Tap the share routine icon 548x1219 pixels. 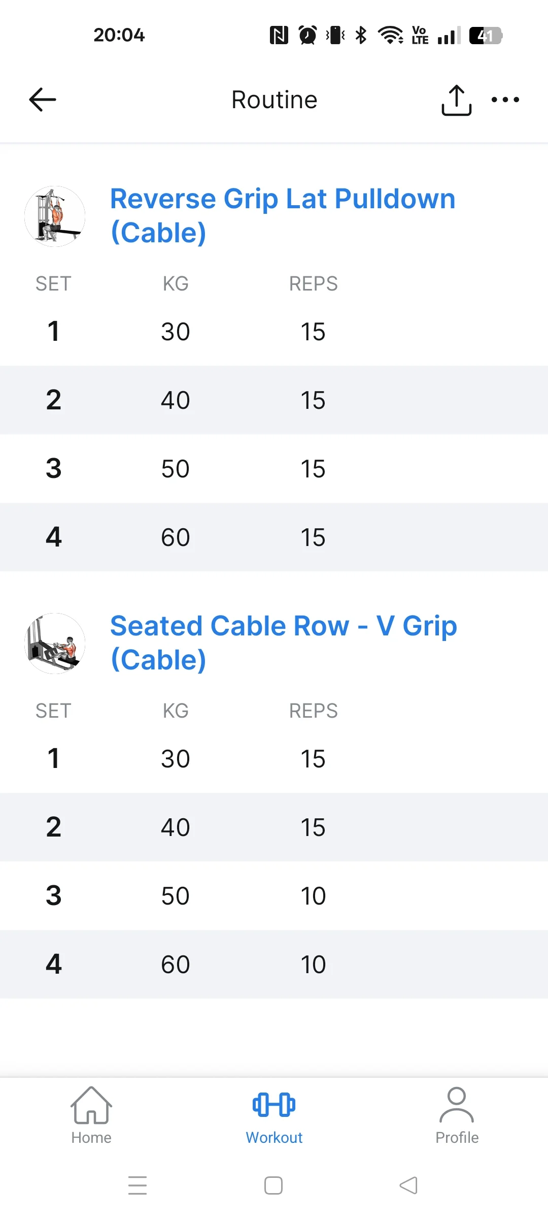point(456,100)
